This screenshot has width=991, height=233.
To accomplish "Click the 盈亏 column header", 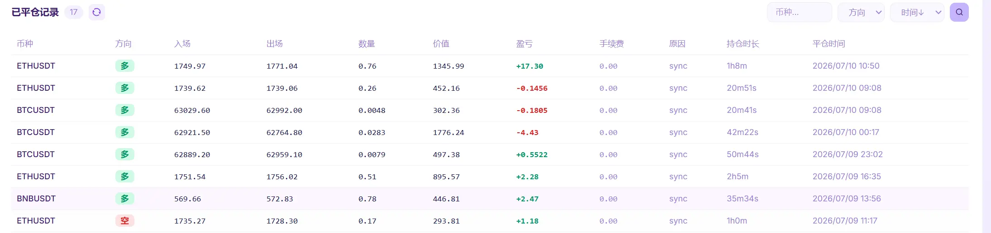I will pos(524,44).
